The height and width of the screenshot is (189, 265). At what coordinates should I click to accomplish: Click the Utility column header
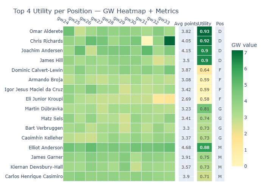click(x=204, y=24)
